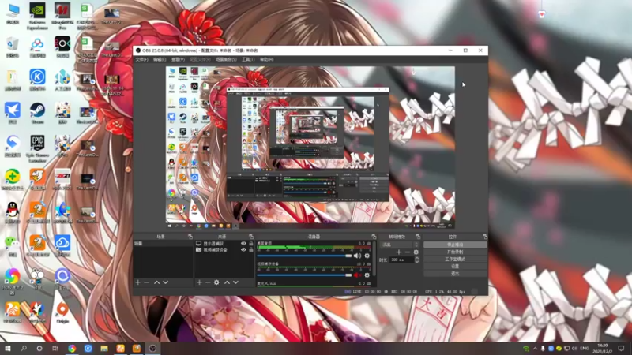
Task: Lock the display capture source
Action: [x=251, y=244]
